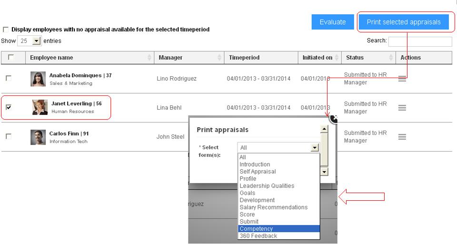Click Anabela Dominques | 37 name
This screenshot has height=246, width=457.
80,75
